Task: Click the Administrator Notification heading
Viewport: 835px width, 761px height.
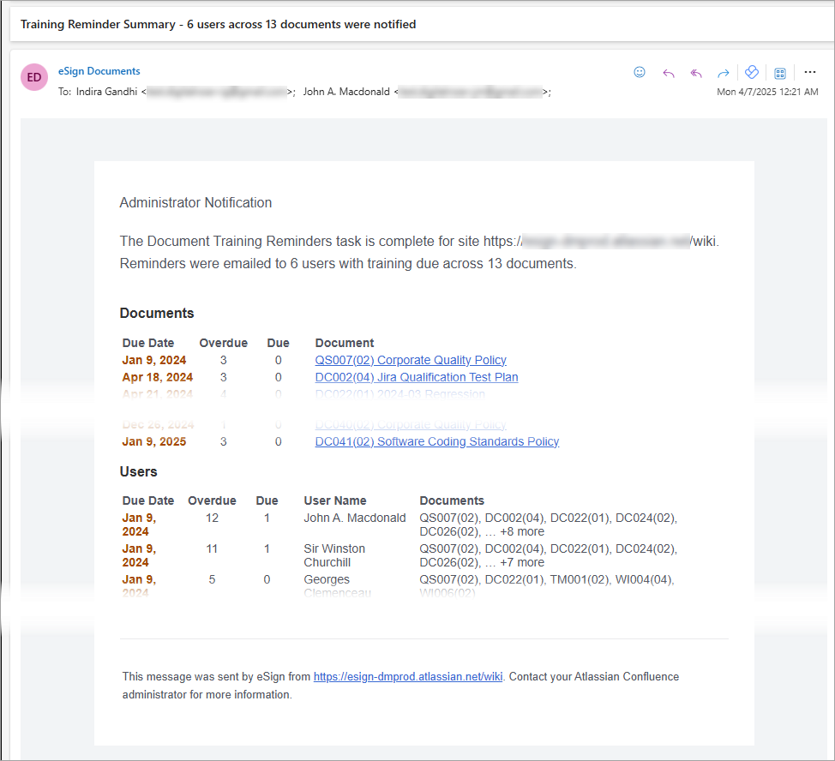Action: point(195,203)
